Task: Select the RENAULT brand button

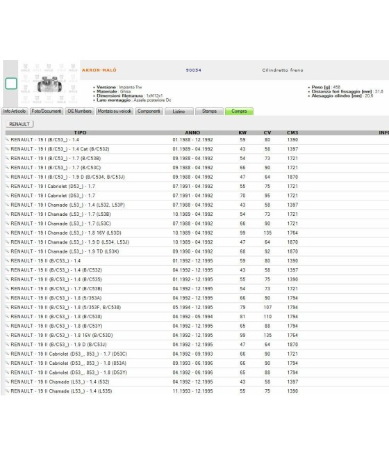Action: click(19, 124)
